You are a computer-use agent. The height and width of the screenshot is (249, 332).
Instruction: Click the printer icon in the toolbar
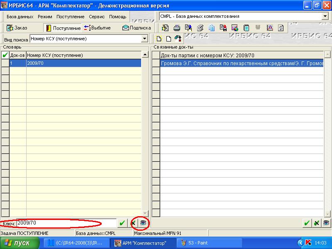(176, 28)
